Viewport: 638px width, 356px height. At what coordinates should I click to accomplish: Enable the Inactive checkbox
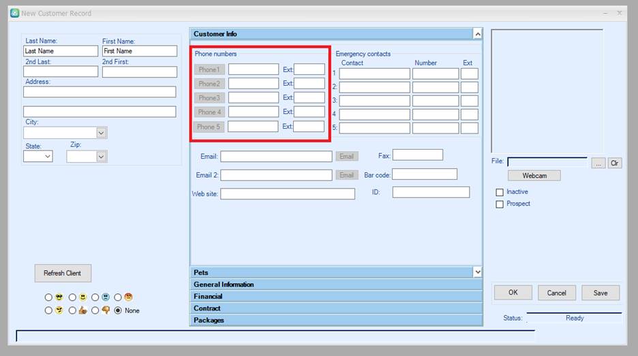(x=500, y=193)
